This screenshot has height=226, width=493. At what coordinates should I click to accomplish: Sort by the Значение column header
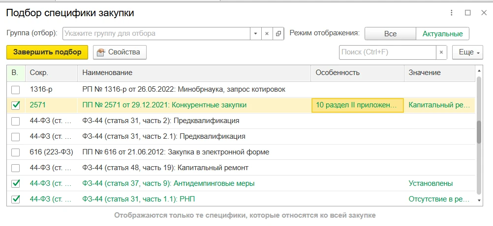[x=439, y=73]
